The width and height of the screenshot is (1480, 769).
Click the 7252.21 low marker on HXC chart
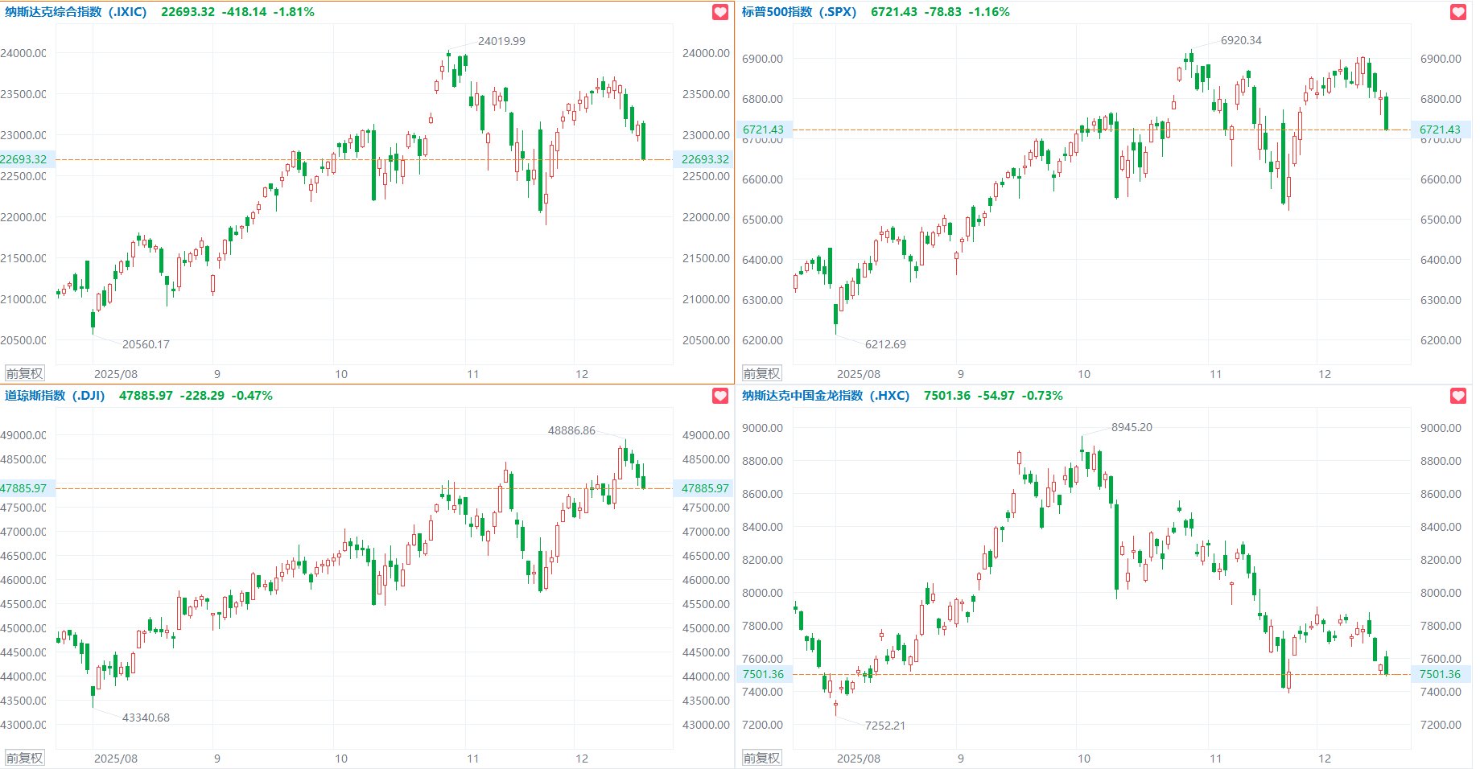tap(884, 726)
